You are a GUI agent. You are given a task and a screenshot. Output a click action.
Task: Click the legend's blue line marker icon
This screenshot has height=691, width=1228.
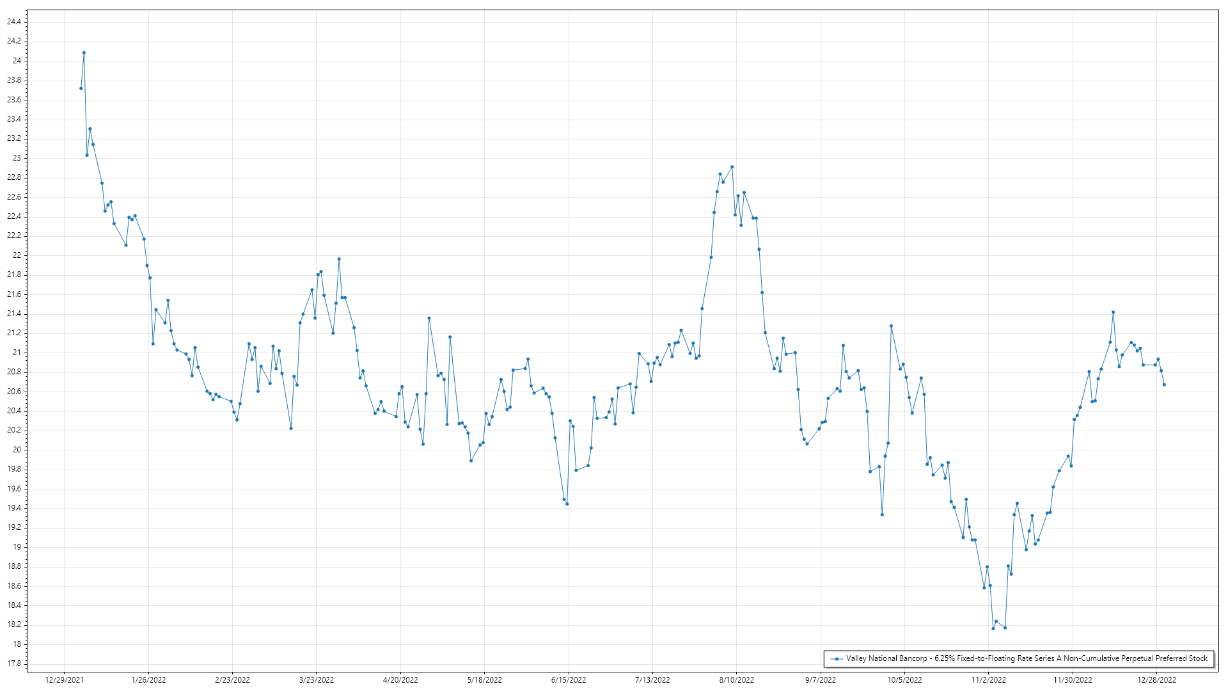point(837,658)
